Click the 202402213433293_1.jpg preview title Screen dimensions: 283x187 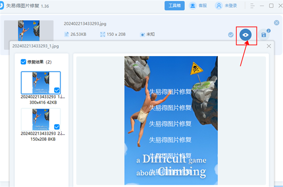coord(35,46)
